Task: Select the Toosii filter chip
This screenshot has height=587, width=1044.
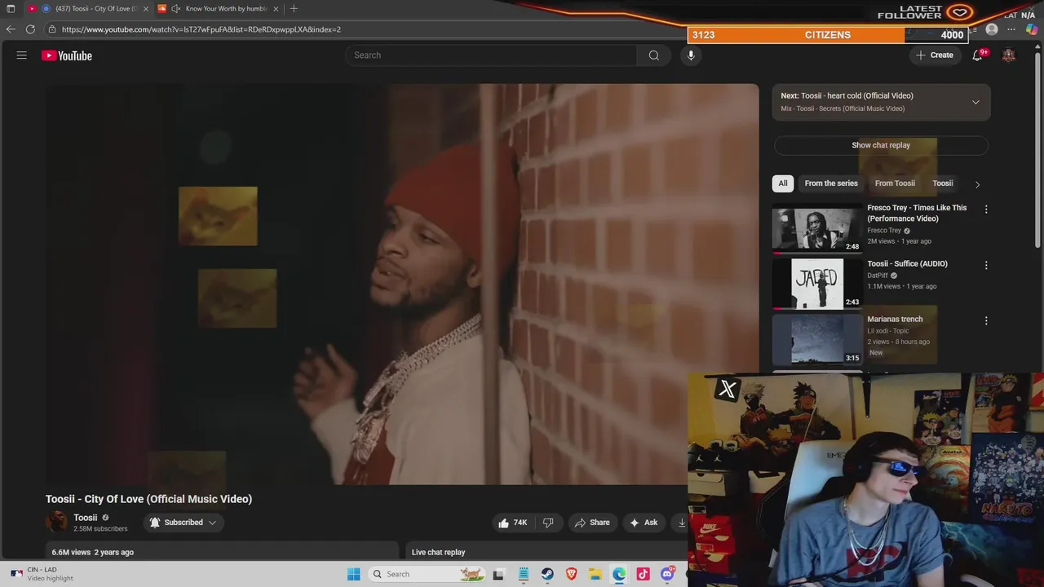Action: pos(942,183)
